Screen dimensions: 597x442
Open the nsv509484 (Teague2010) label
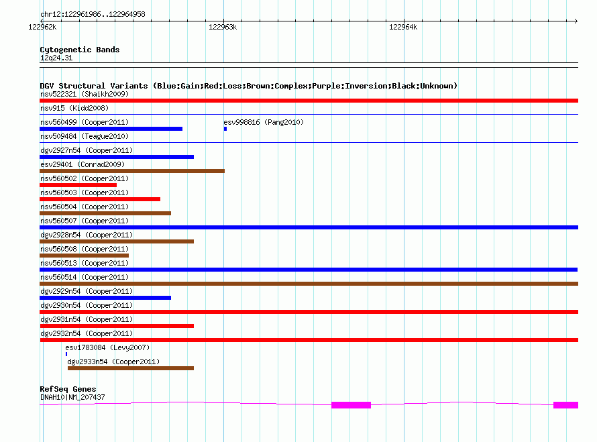[x=85, y=136]
